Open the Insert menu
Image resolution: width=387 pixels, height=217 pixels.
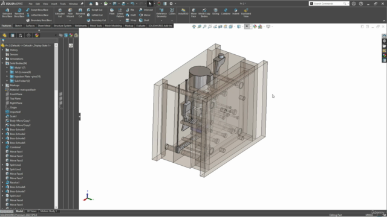click(54, 4)
